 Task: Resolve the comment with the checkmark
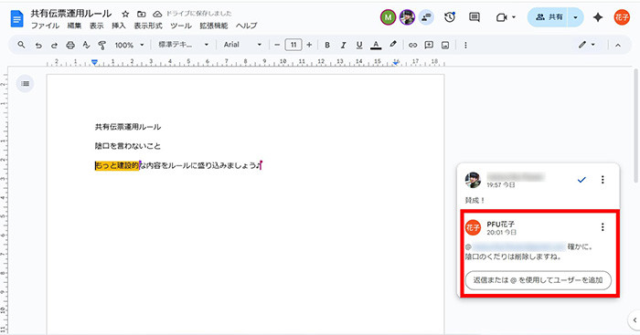(581, 179)
